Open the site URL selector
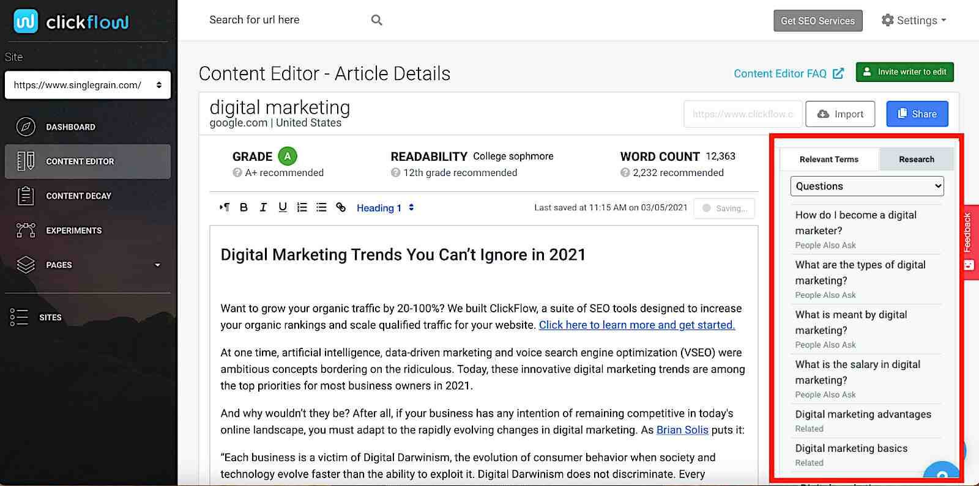The height and width of the screenshot is (486, 979). pos(87,85)
